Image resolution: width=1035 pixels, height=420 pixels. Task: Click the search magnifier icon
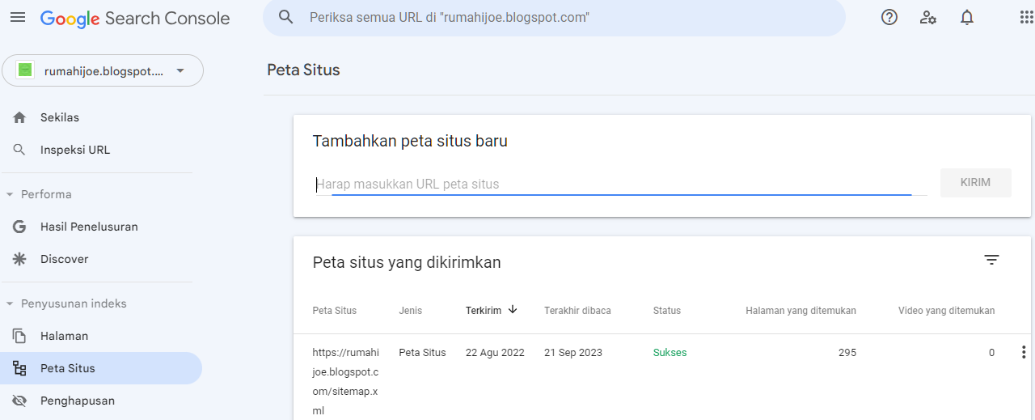tap(285, 17)
